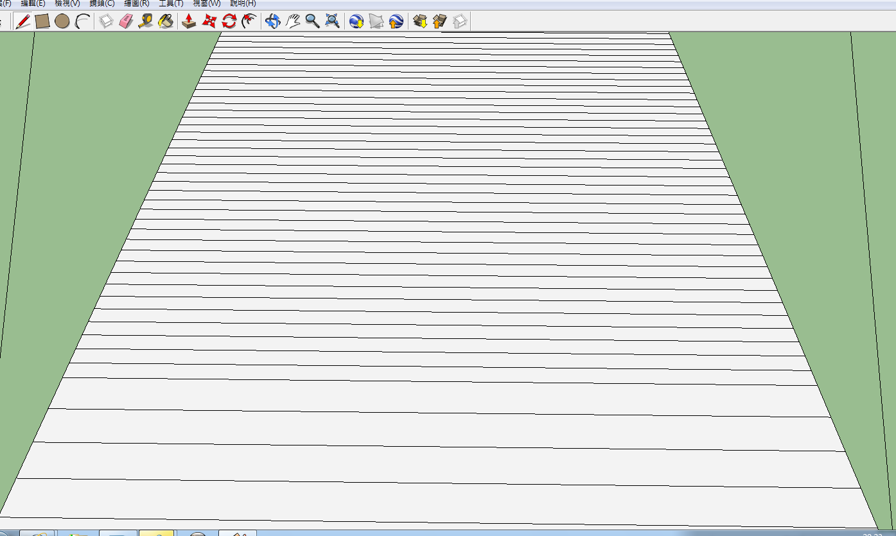Click the Zoom Extents icon
This screenshot has height=536, width=896.
click(x=332, y=22)
